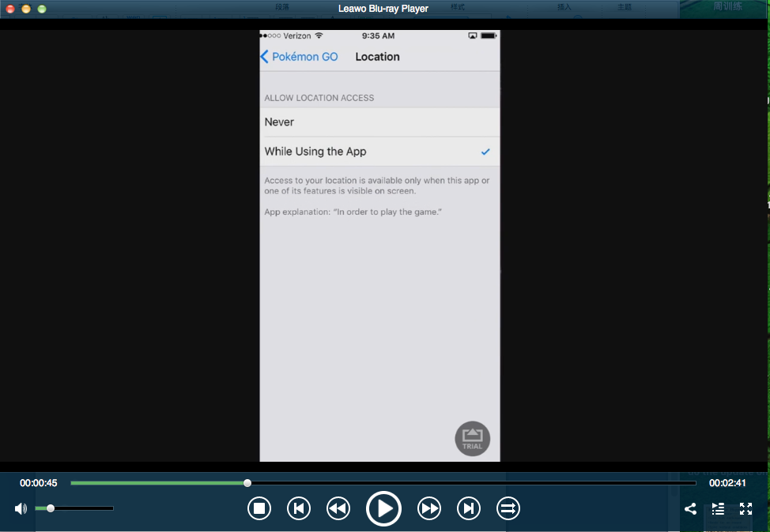
Task: Minimize the player window
Action: tap(26, 9)
